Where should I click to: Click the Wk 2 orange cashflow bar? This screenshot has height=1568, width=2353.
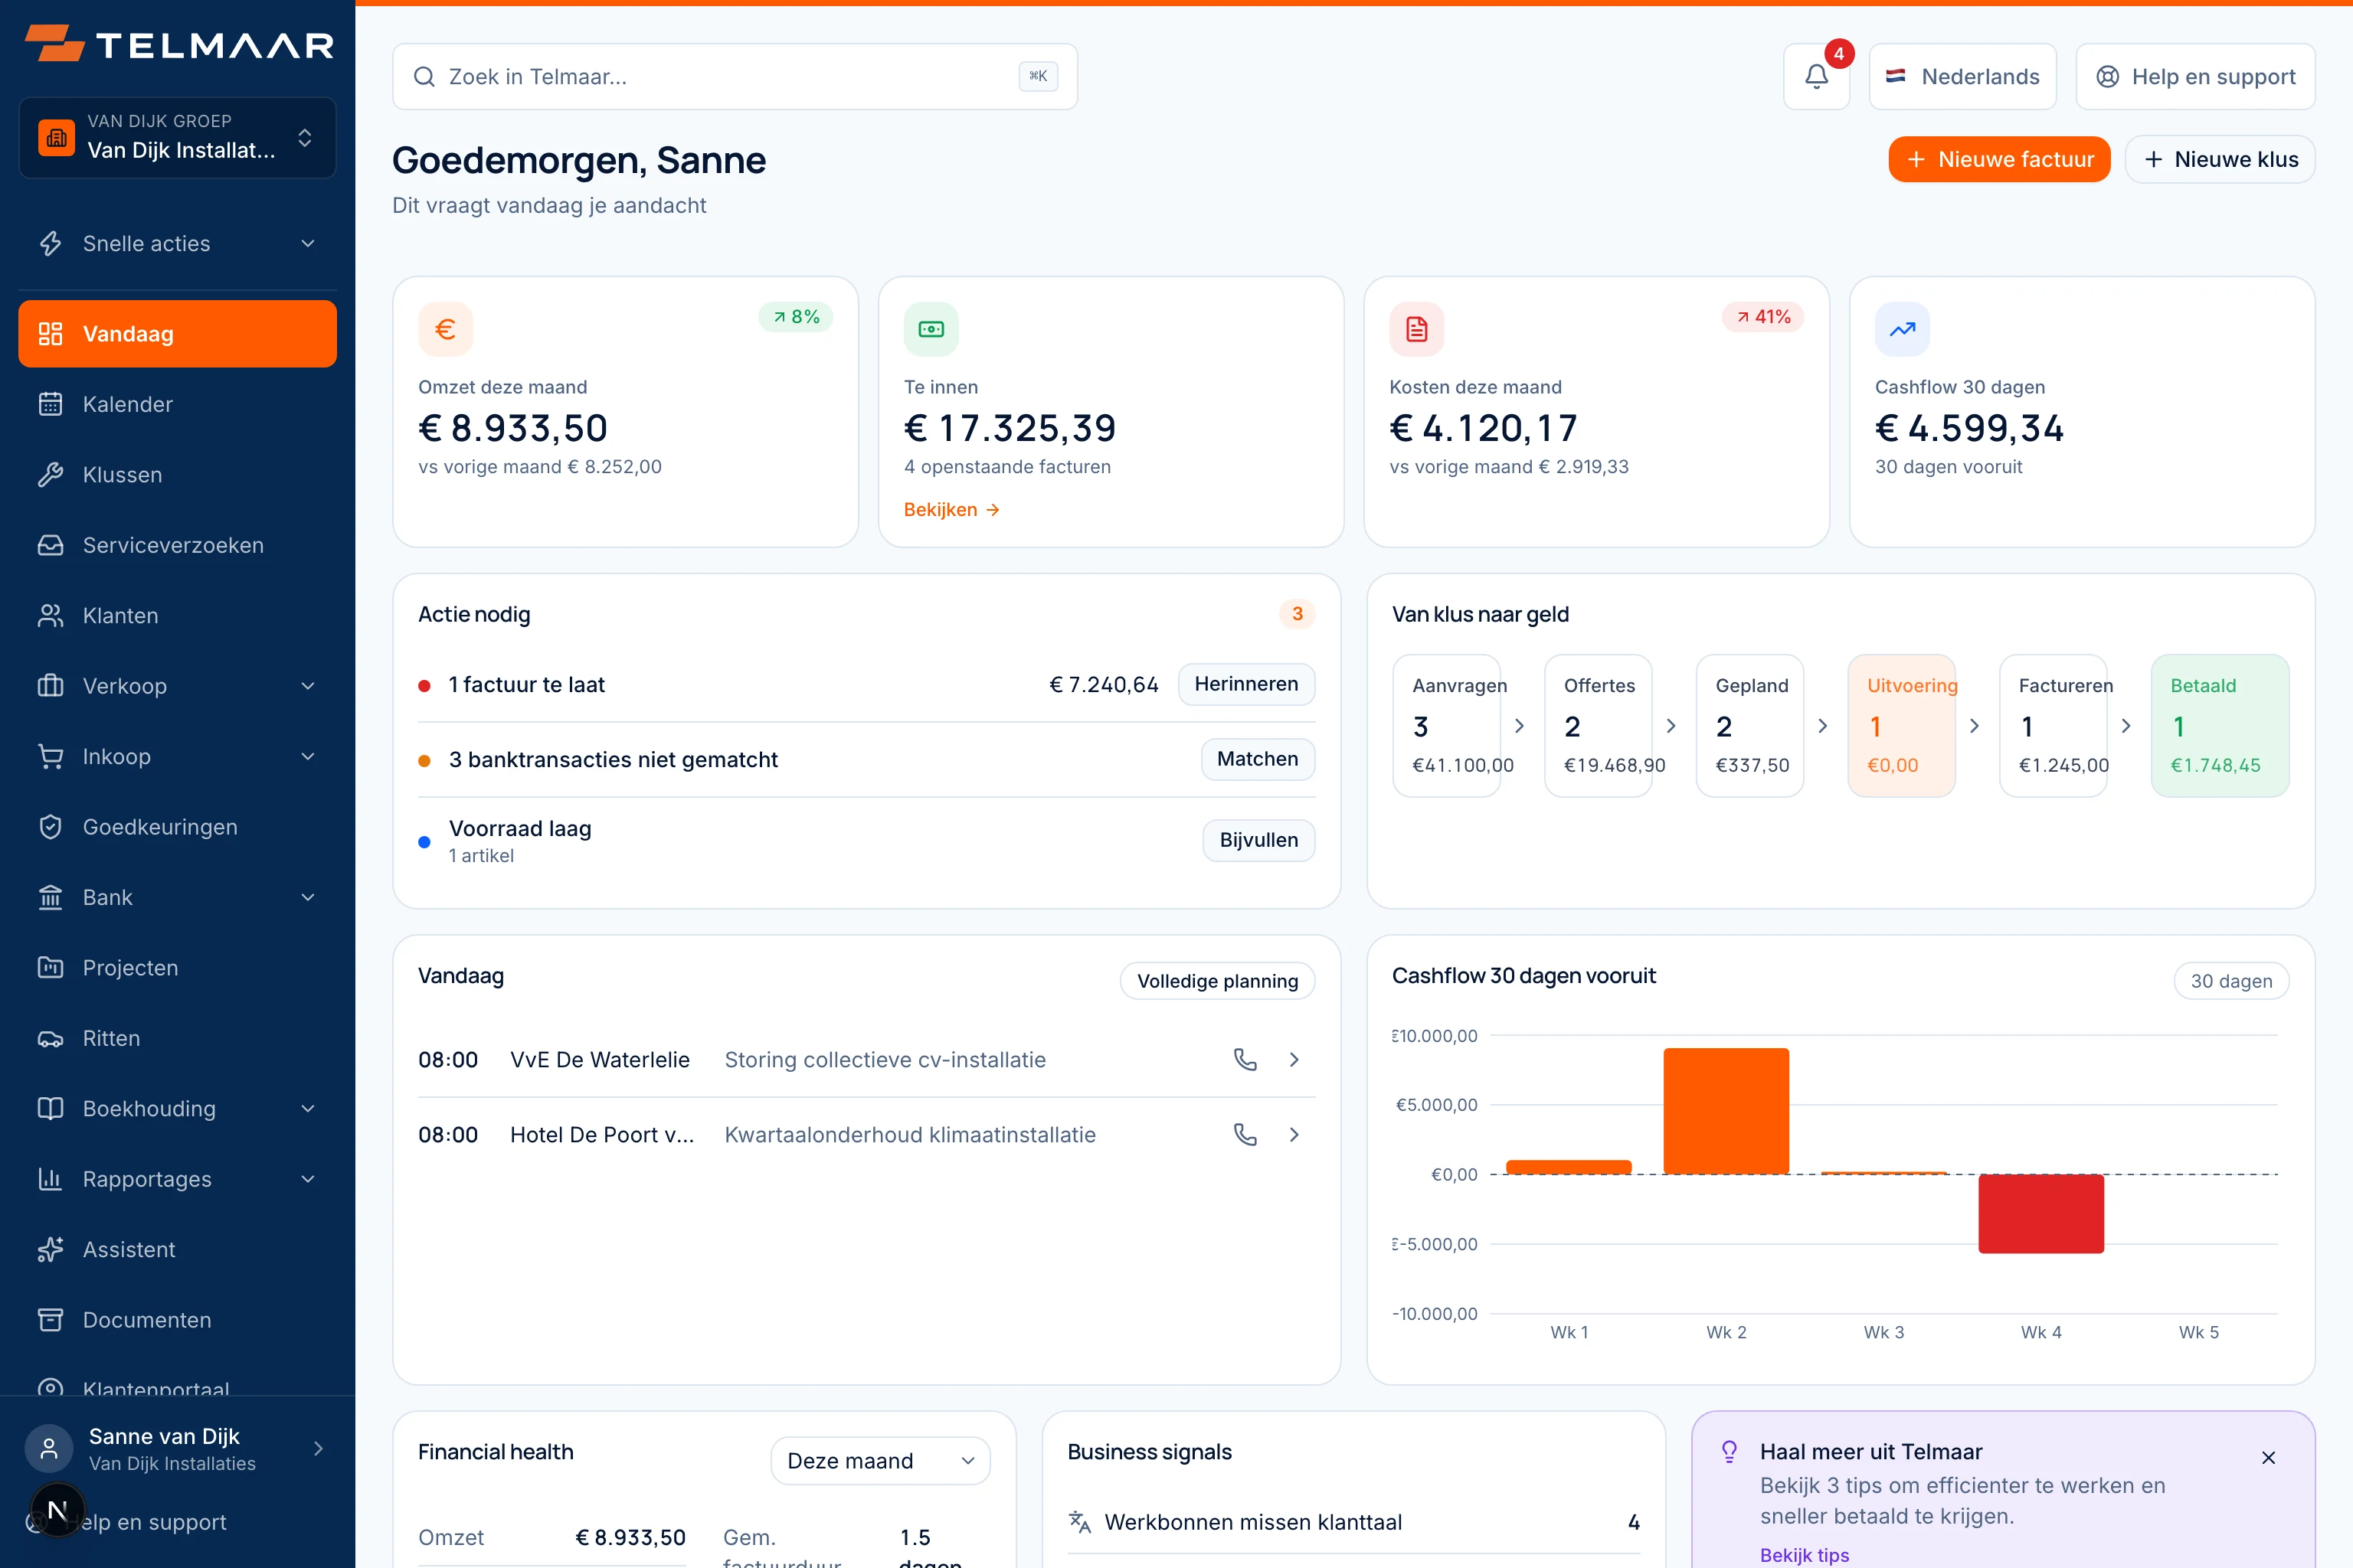pos(1726,1111)
